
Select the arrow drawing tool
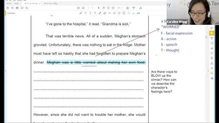point(114,13)
